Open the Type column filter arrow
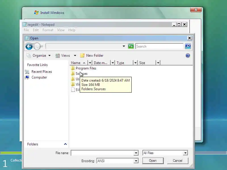227x170 pixels. [x=135, y=63]
